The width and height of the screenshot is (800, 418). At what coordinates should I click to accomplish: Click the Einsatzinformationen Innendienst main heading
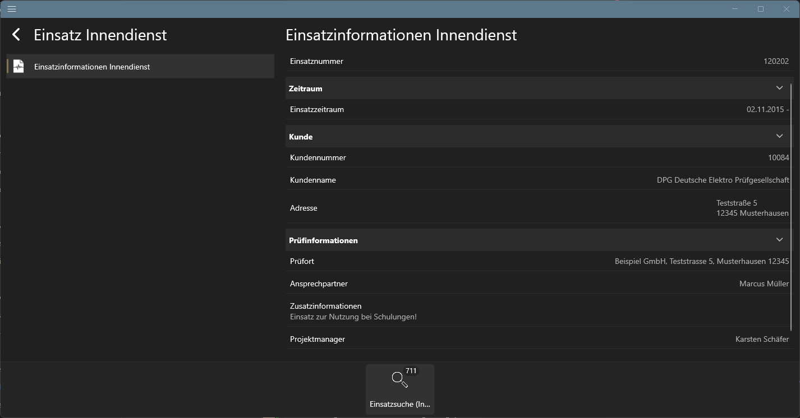point(401,35)
